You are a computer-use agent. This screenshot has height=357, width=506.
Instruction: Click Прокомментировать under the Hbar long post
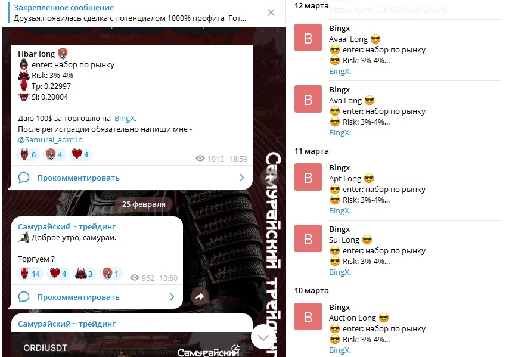(78, 178)
